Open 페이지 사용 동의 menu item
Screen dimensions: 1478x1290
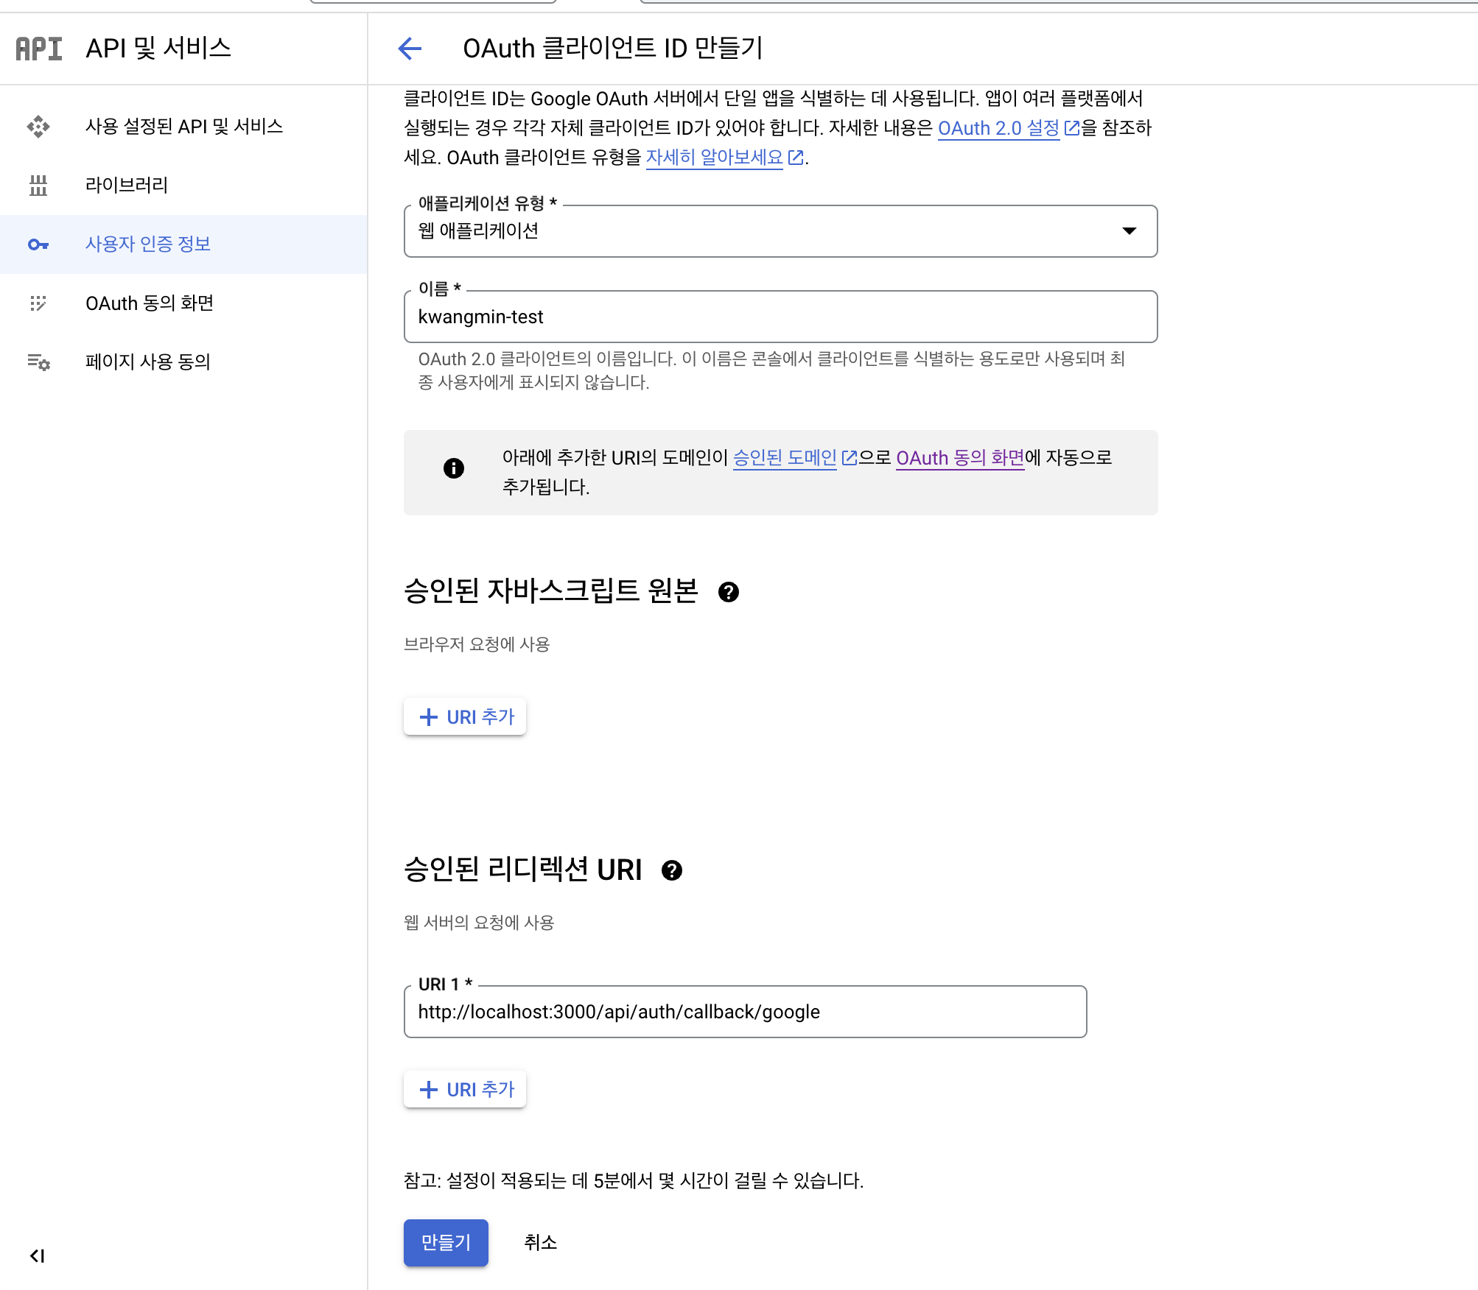pyautogui.click(x=148, y=362)
